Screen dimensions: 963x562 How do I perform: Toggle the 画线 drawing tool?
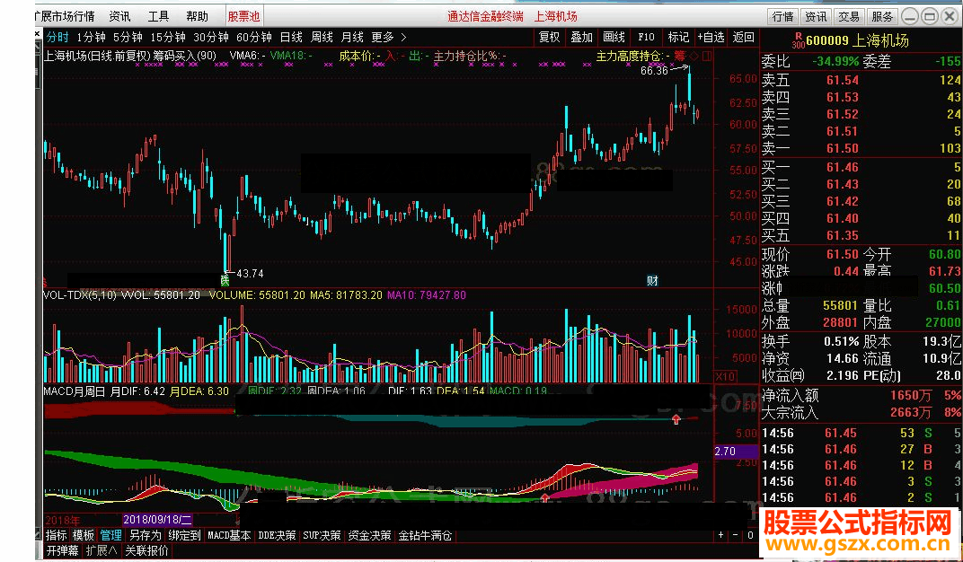pyautogui.click(x=614, y=38)
